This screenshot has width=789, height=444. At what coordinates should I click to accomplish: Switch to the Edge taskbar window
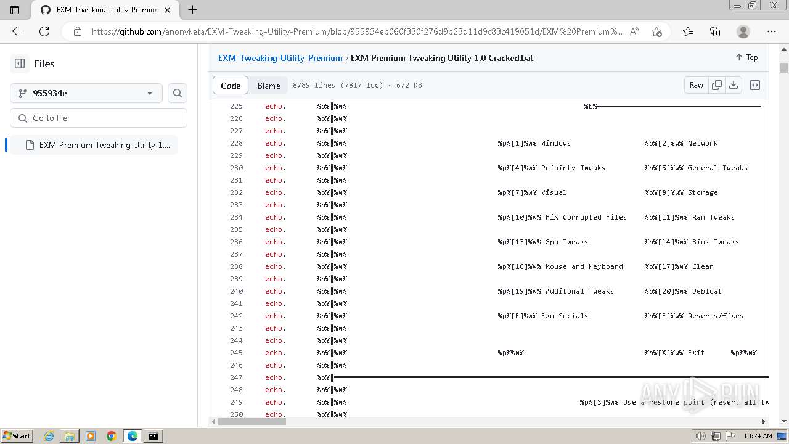(133, 436)
